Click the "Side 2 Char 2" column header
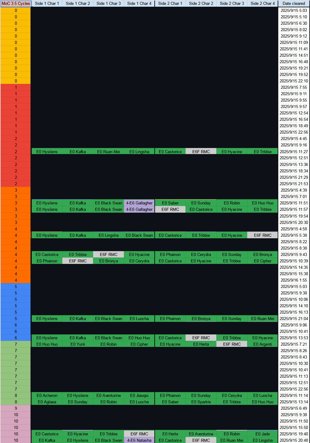The width and height of the screenshot is (310, 443). 201,3
